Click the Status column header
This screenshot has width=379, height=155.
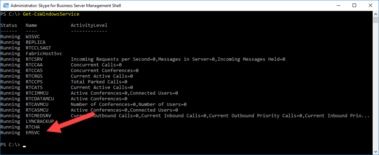pos(9,25)
